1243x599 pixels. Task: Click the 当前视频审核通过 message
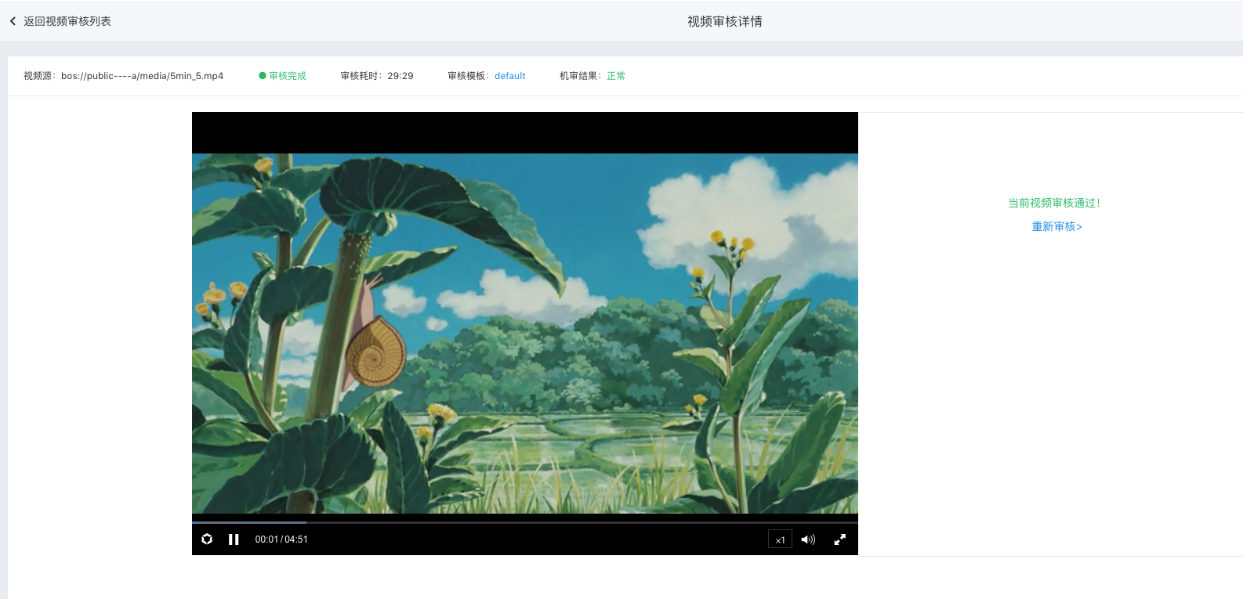1053,203
